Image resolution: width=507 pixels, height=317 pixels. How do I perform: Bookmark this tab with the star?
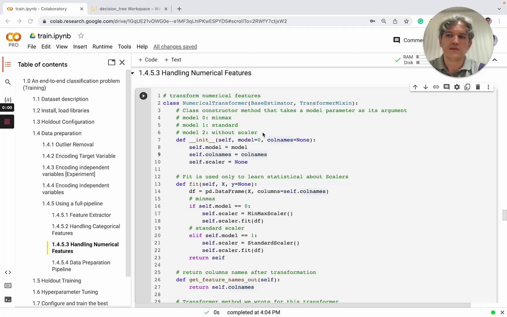tap(406, 21)
